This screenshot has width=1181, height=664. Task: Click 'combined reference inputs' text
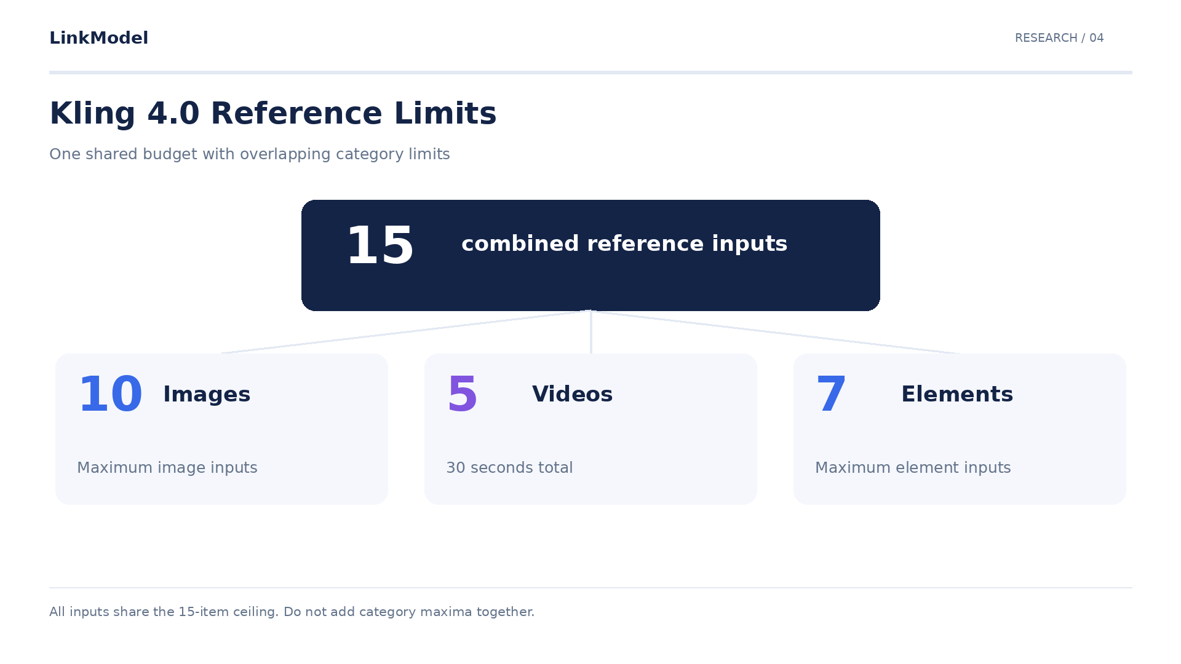tap(624, 244)
